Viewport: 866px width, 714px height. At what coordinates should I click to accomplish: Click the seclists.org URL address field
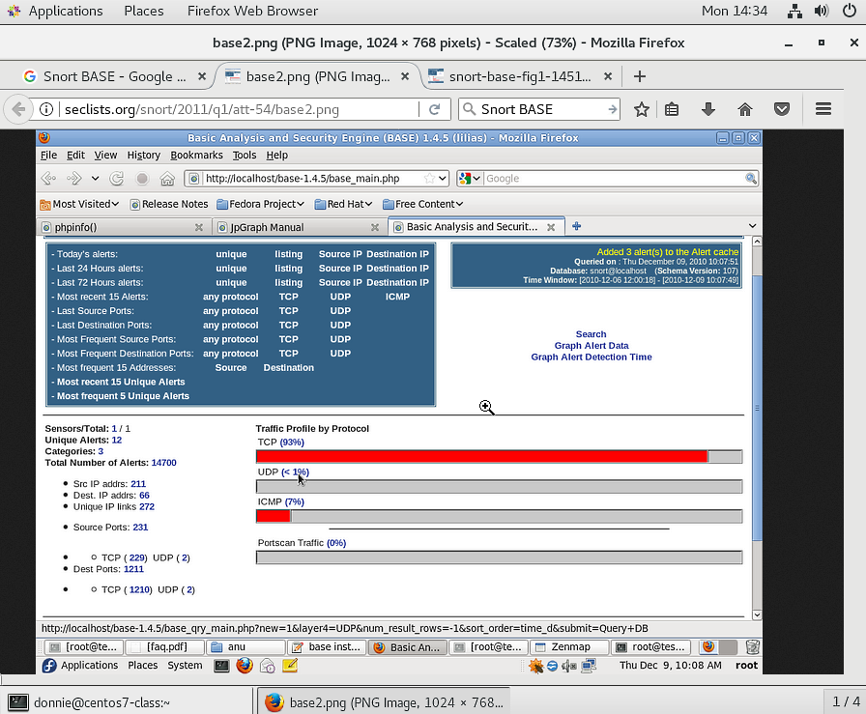pos(238,109)
